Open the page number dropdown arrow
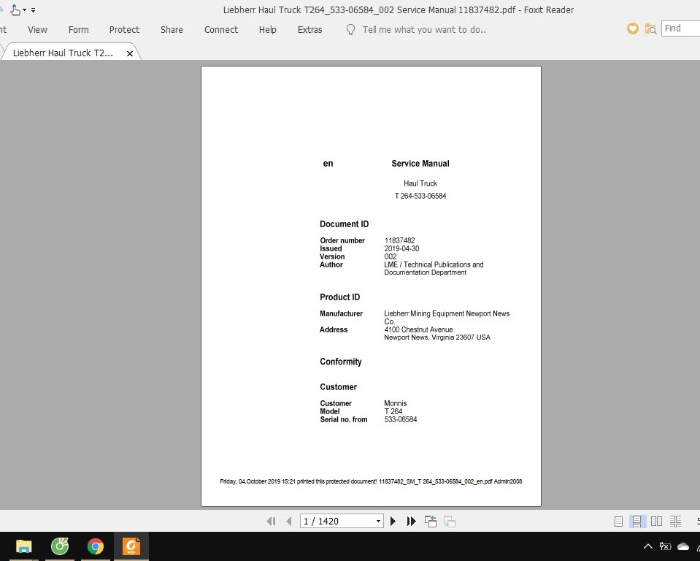Image resolution: width=700 pixels, height=561 pixels. pyautogui.click(x=378, y=521)
